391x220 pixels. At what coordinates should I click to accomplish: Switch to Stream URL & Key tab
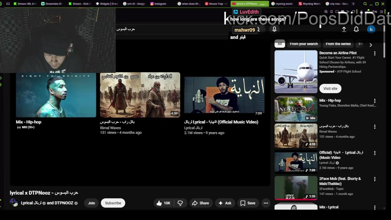(x=24, y=4)
